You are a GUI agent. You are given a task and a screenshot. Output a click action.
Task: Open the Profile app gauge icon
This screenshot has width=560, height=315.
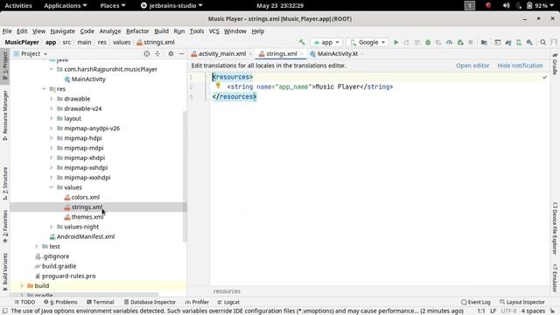(449, 42)
